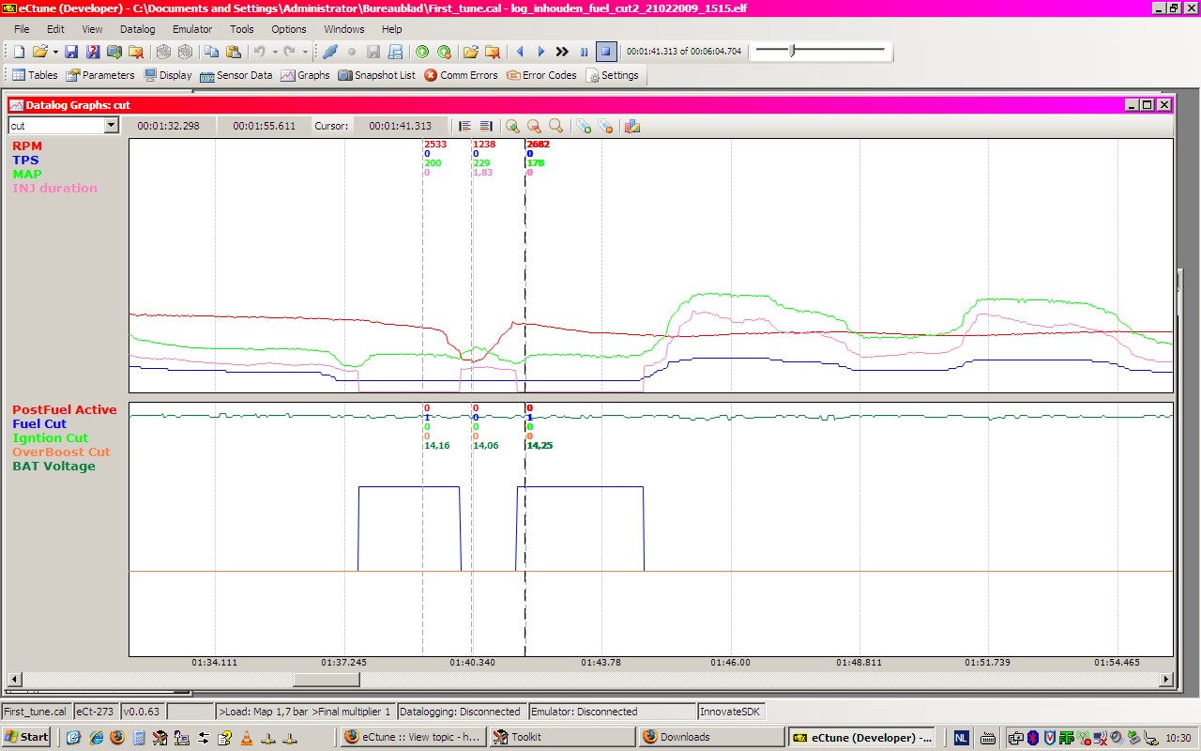Click the connect plug icon
1201x751 pixels.
[x=330, y=52]
